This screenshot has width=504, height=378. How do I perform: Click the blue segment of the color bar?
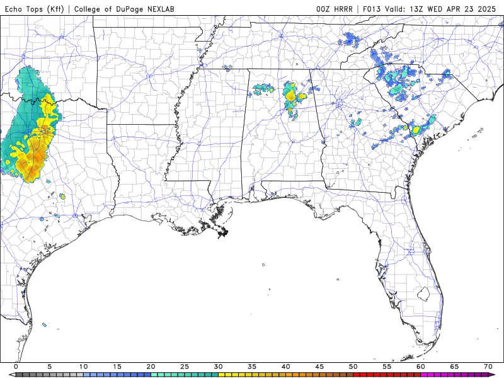[117, 375]
